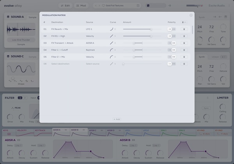Click the Sound C layer icon
Viewport: 234px width, 164px height.
click(x=8, y=56)
